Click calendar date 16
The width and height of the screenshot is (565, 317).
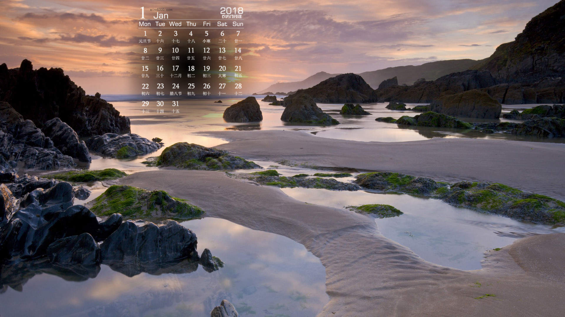160,68
